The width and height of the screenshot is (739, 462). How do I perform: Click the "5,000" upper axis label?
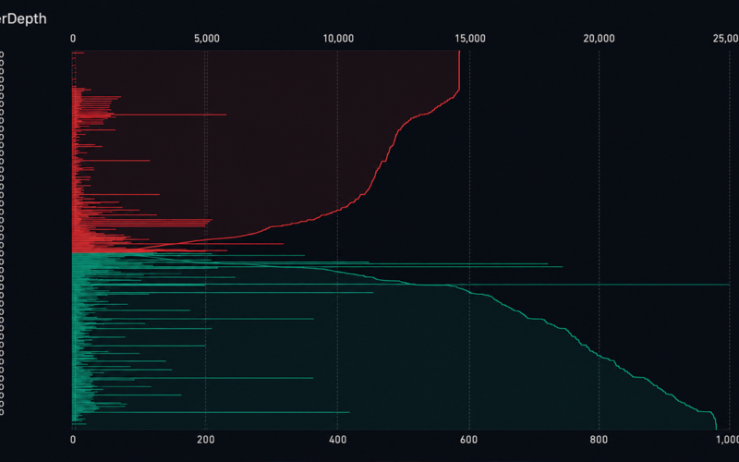point(207,39)
